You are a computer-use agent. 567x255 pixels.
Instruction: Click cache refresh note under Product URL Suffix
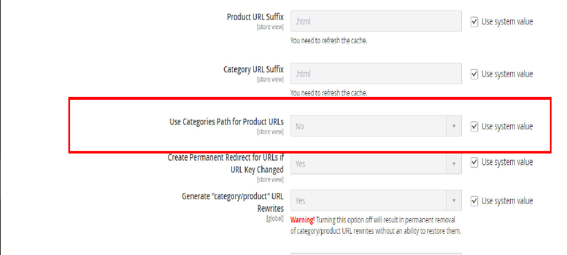(x=329, y=41)
